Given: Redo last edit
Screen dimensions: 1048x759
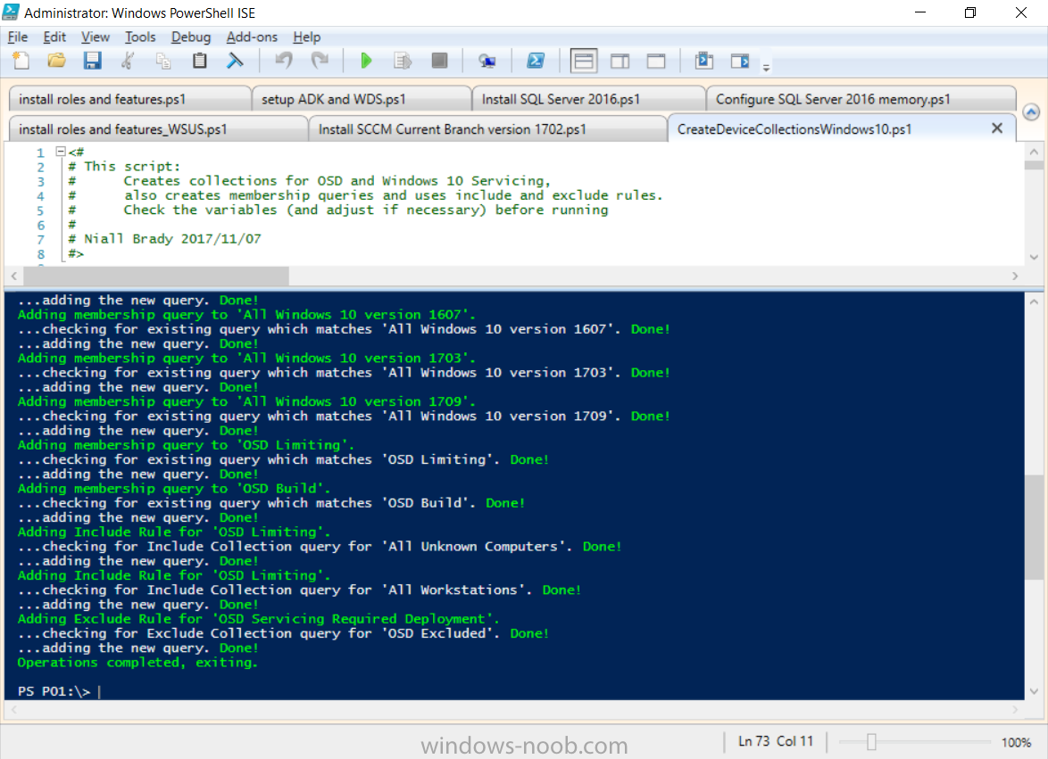Looking at the screenshot, I should pyautogui.click(x=320, y=62).
